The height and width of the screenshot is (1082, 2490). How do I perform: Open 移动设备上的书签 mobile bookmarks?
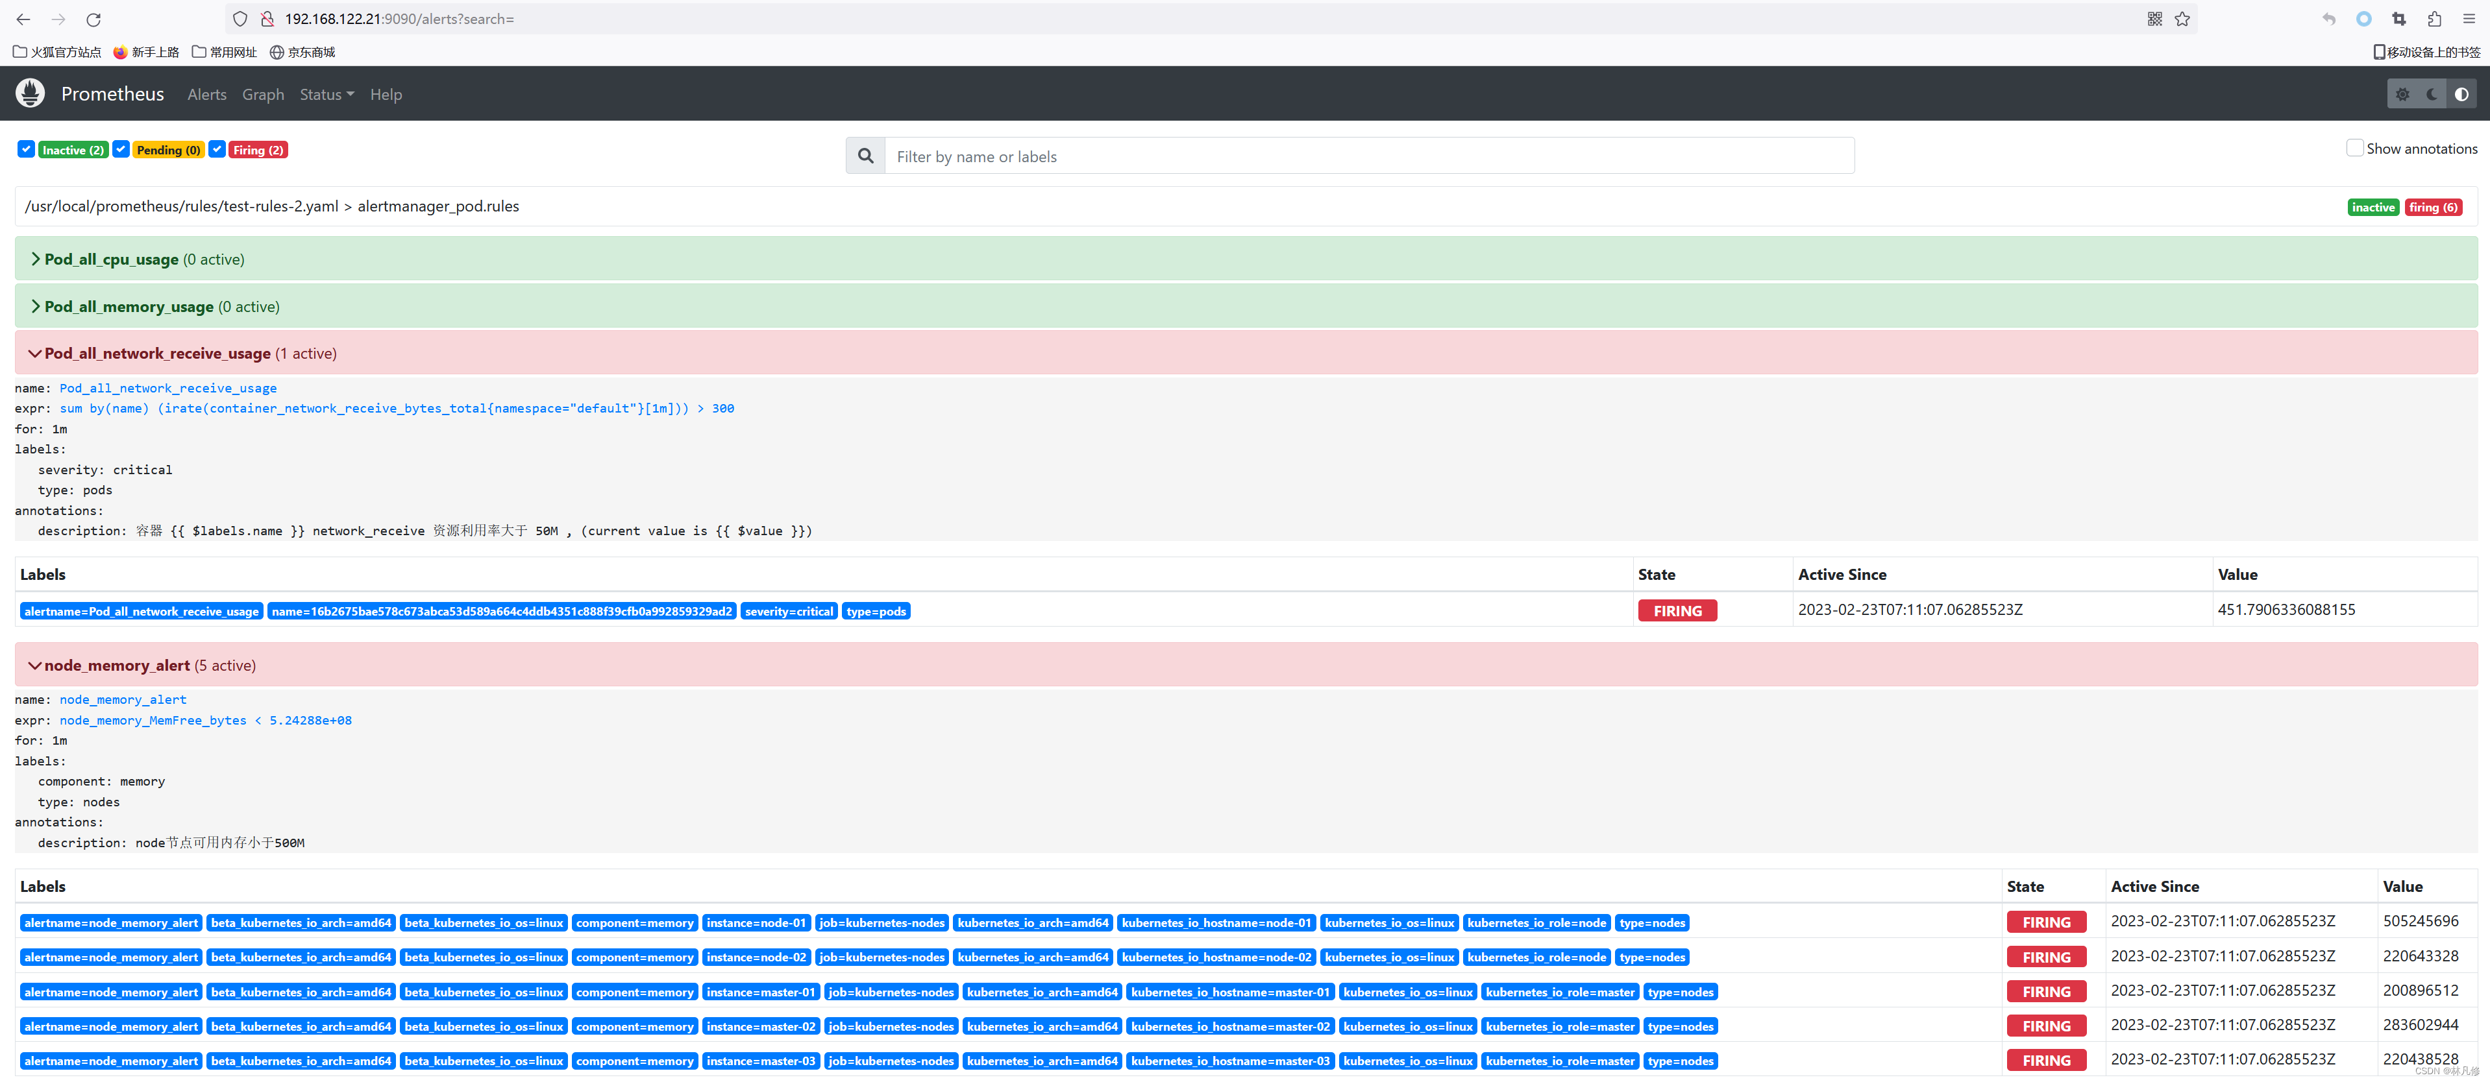click(x=2426, y=52)
